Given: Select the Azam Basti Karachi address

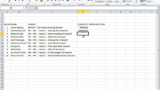Looking at the screenshot, I should point(52,43).
